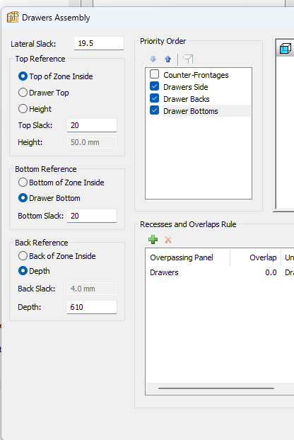Screen dimensions: 294x440
Task: Enable the Counter-Frontages checkbox
Action: 155,74
